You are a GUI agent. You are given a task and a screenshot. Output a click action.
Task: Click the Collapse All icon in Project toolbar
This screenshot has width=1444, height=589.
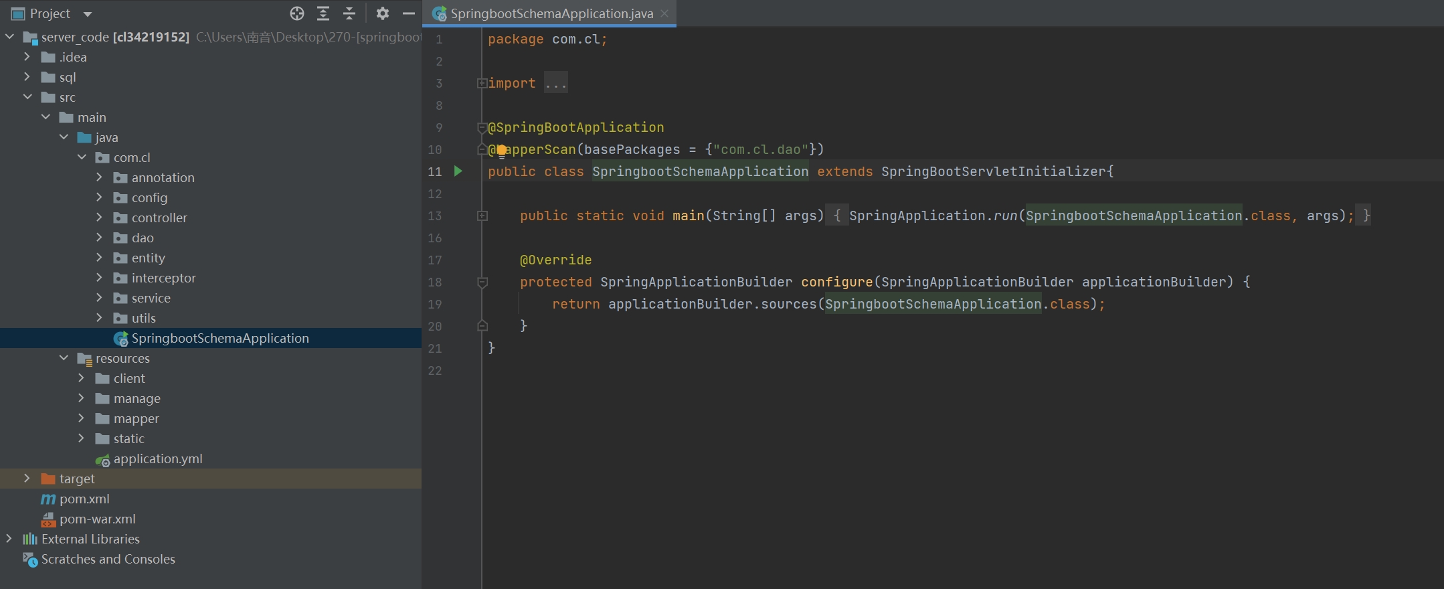click(x=349, y=13)
